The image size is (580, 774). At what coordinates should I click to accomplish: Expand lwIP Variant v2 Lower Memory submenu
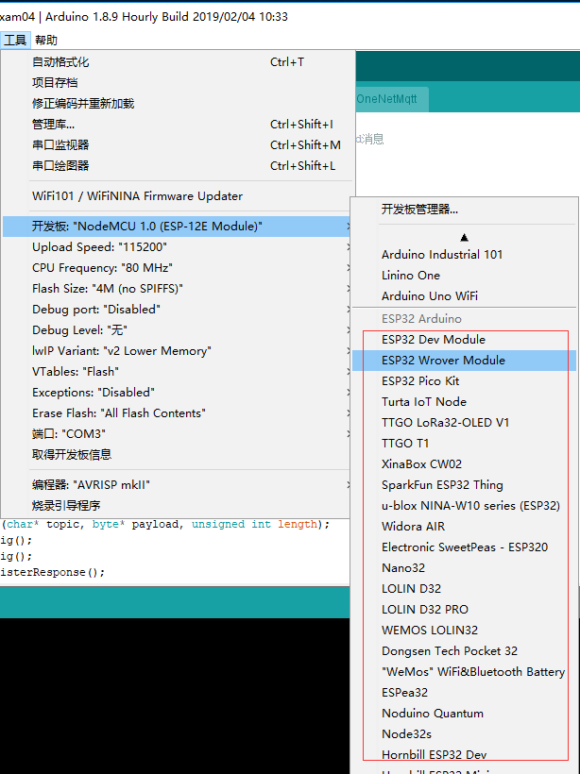point(178,351)
